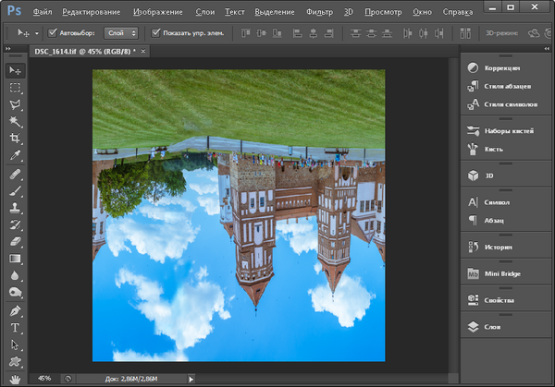The image size is (555, 387).
Task: Select the Magic Wand tool
Action: coord(15,122)
